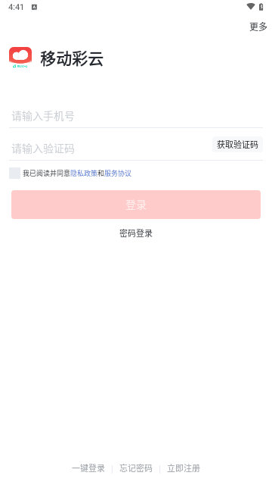Screen dimensions: 272x485
Task: Tap the 4:41 clock in status bar
Action: [16, 7]
